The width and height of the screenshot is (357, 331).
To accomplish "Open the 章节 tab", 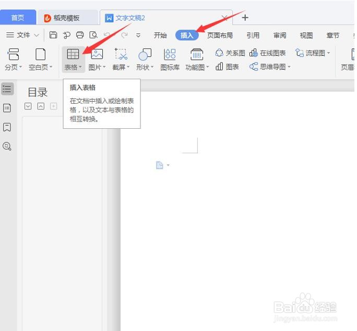I will pyautogui.click(x=333, y=35).
